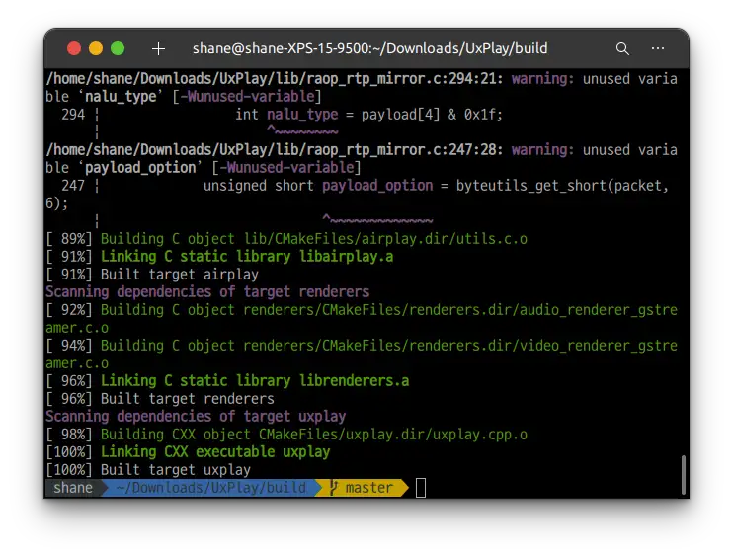Click the raop_rtp_mirror.c:294:21 path line
Screen dimensions: 733x558
tap(274, 78)
